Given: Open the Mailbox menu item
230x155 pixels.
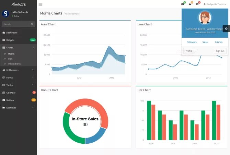Looking at the screenshot, I should pos(18,100).
